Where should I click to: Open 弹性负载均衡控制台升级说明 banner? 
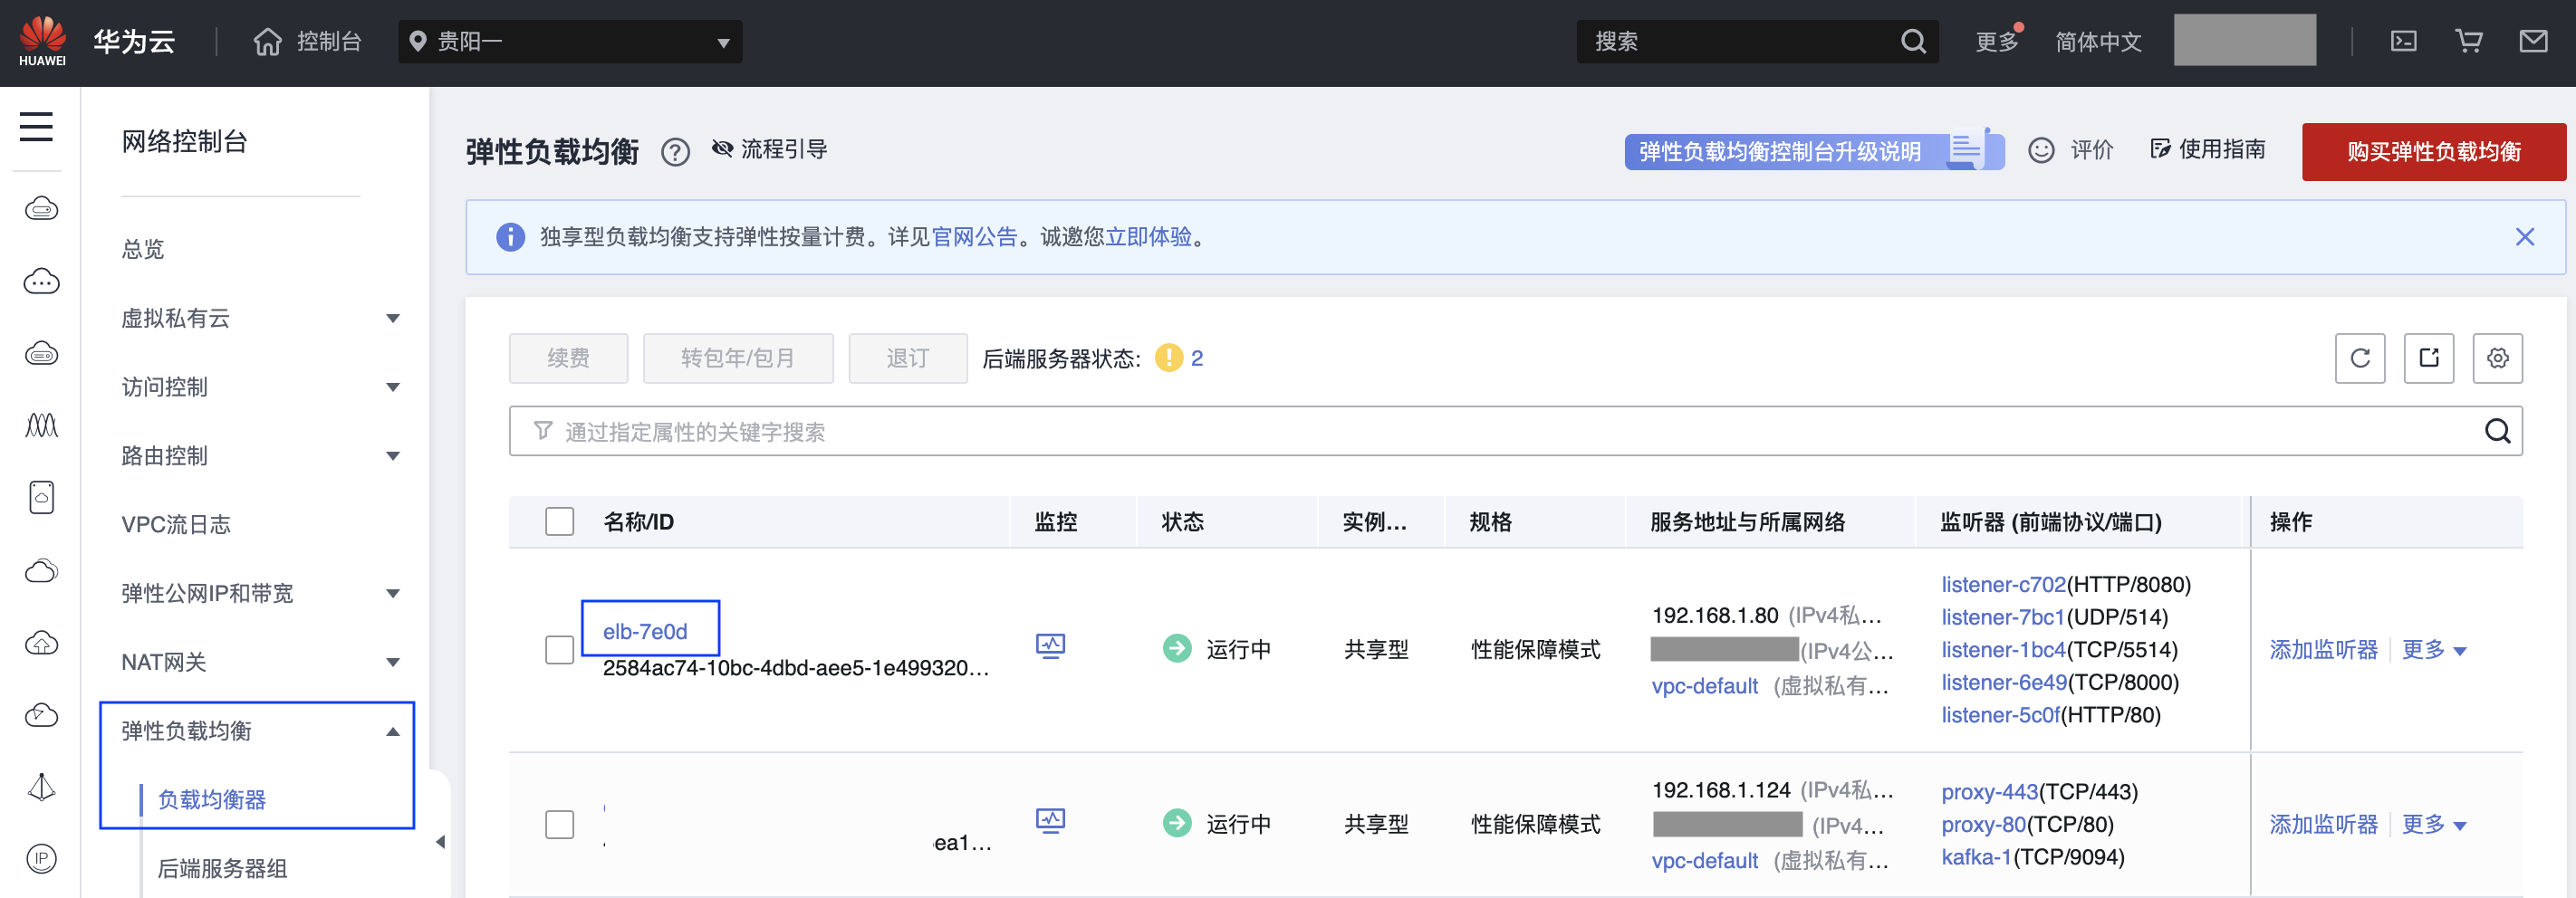pos(1813,151)
